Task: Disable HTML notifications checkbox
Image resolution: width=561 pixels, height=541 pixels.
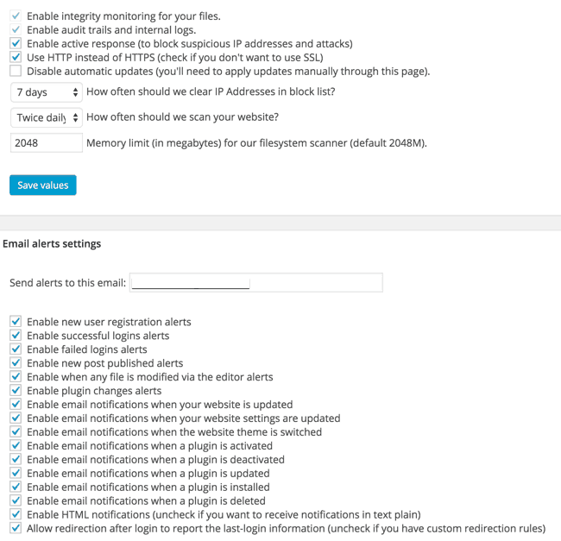Action: tap(16, 515)
